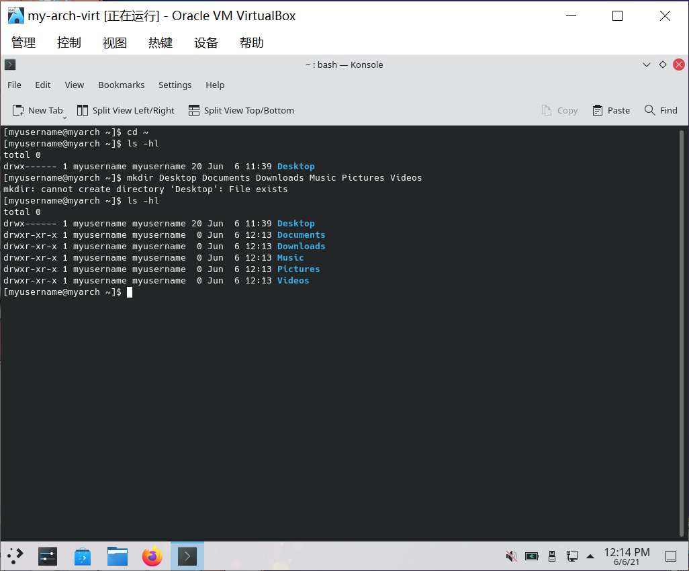Click the removable devices USB tray icon
The width and height of the screenshot is (689, 571).
click(552, 556)
